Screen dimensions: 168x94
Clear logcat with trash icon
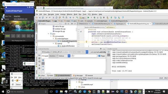[43, 60]
